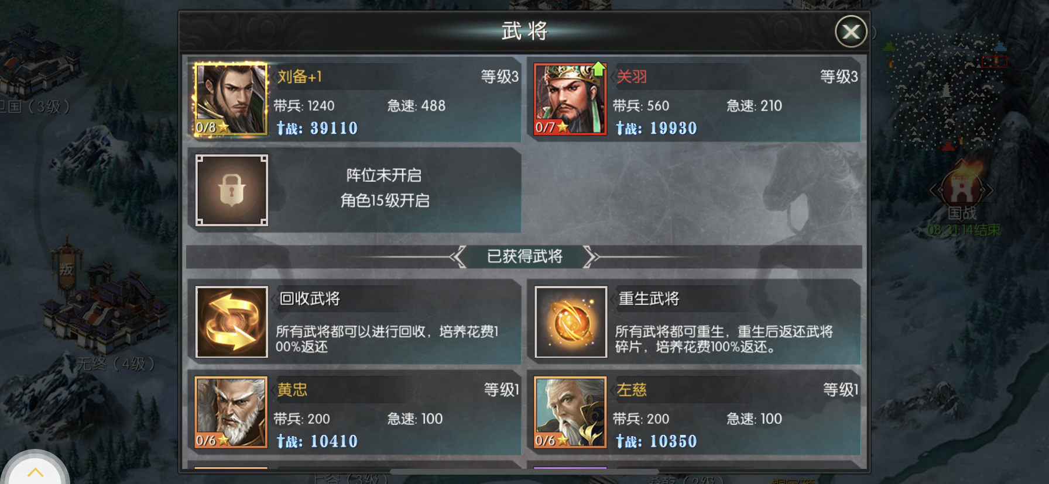This screenshot has height=484, width=1049.
Task: Expand the bottom-left up-chevron button
Action: click(x=35, y=471)
